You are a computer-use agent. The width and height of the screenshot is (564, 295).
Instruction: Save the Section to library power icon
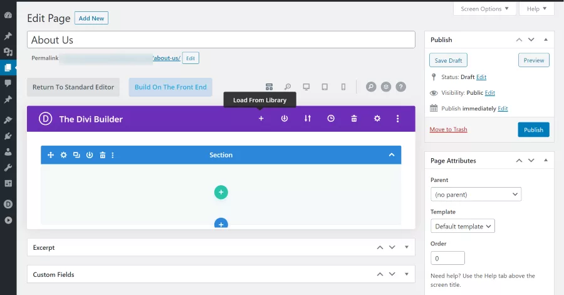90,155
